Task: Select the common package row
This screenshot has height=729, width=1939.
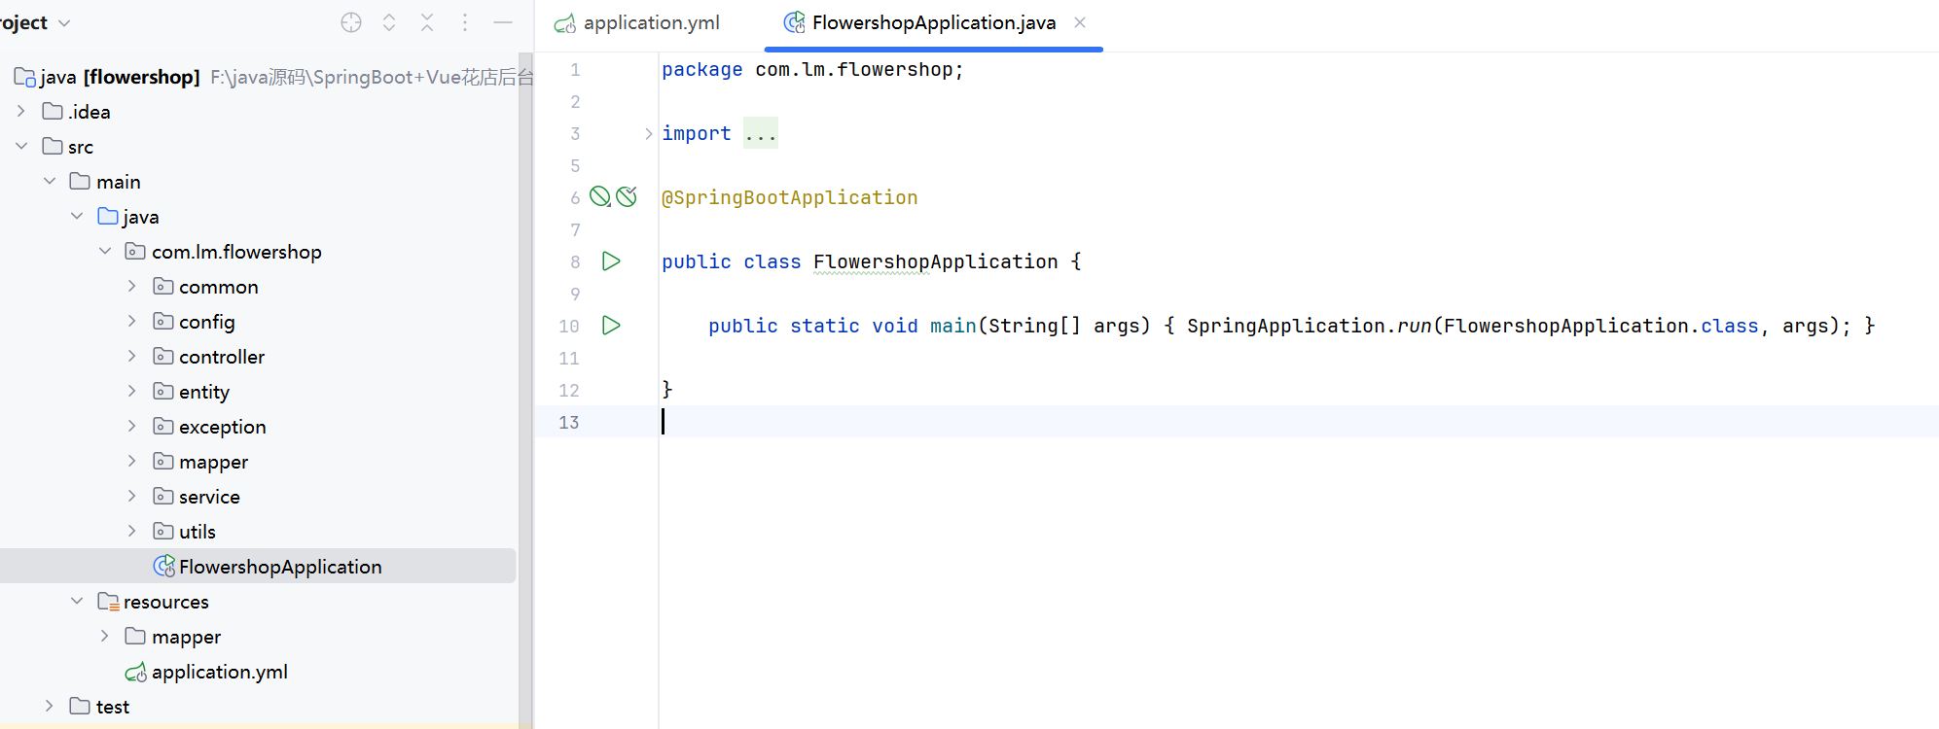Action: point(258,286)
